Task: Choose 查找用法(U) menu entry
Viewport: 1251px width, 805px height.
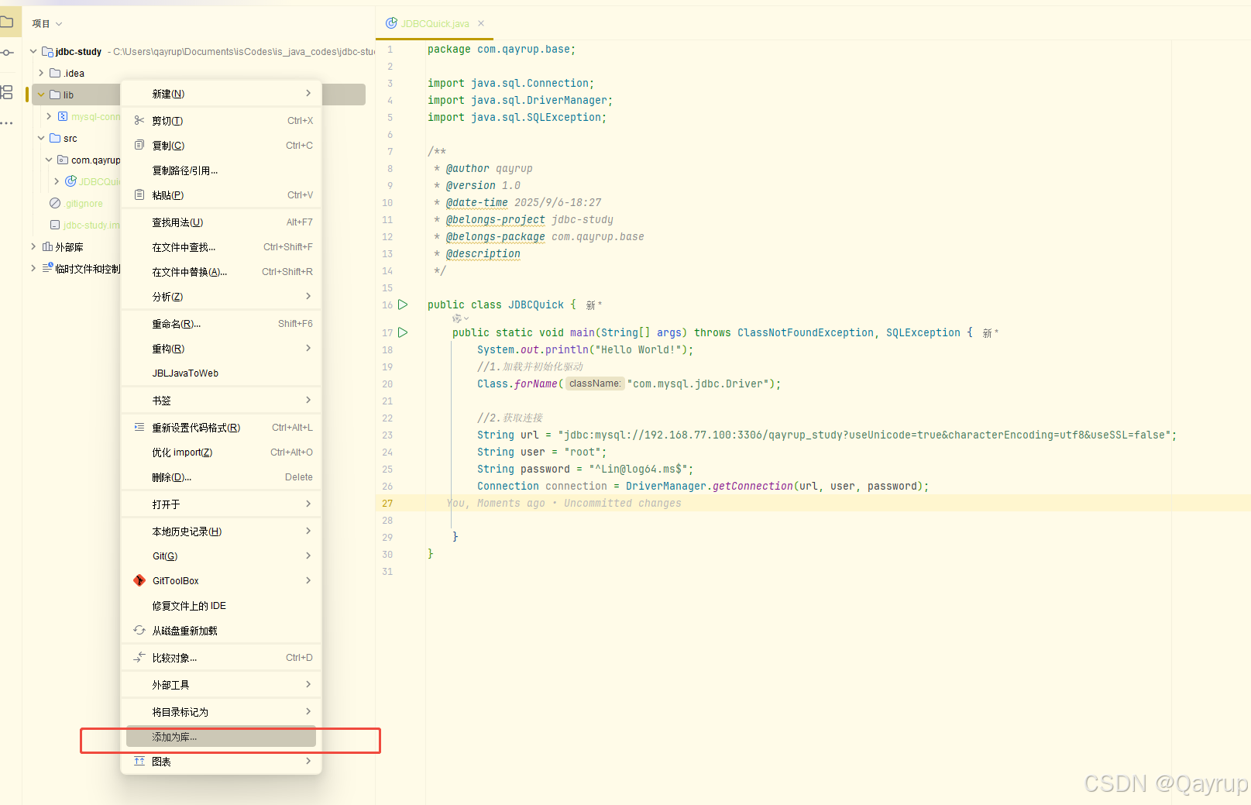Action: point(222,222)
